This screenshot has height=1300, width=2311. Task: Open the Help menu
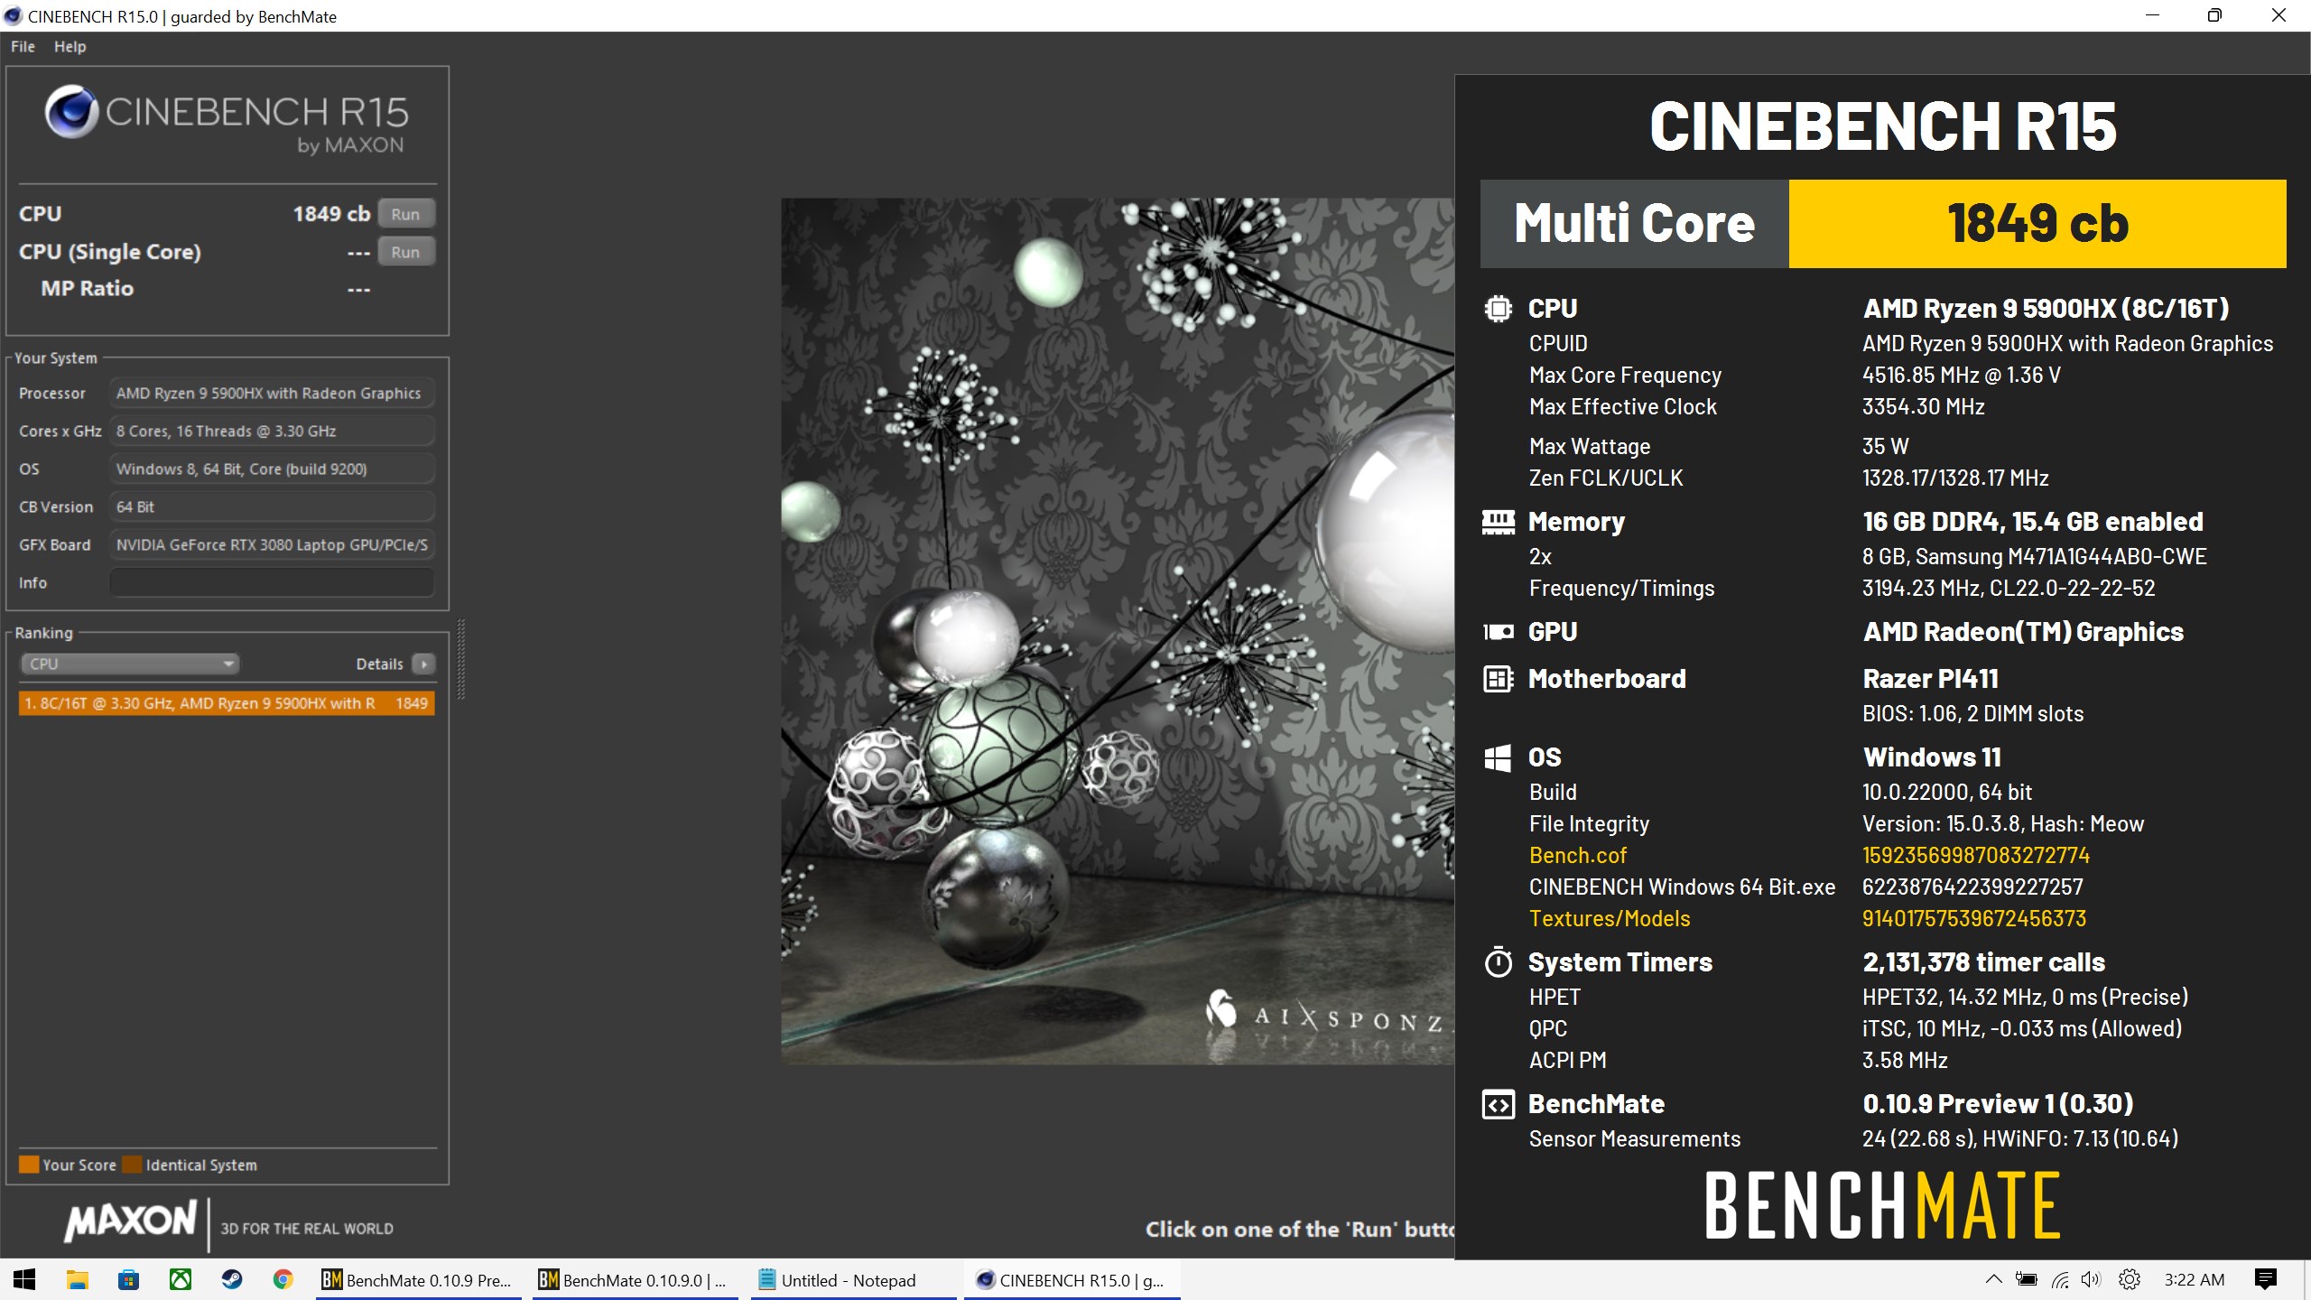(x=70, y=47)
